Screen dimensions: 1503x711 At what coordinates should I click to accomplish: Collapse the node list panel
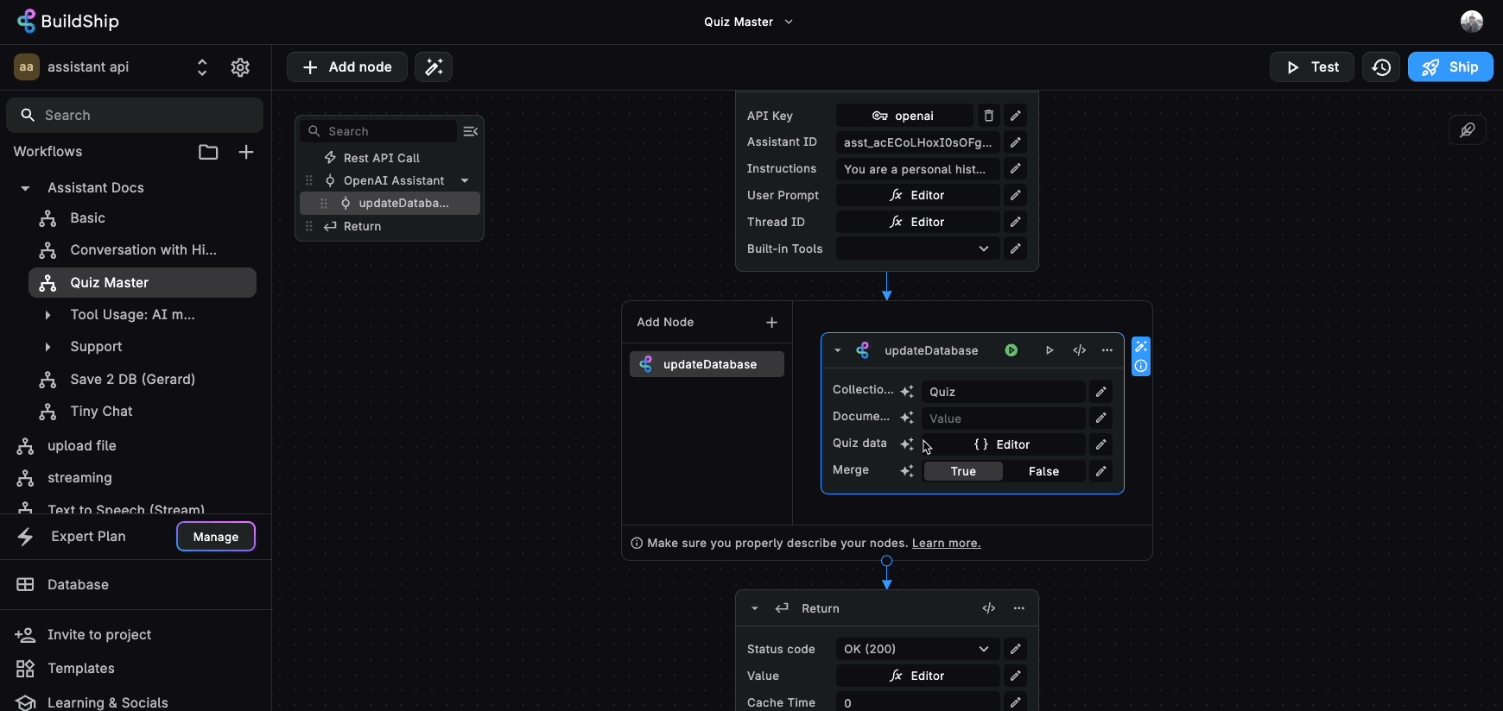(x=471, y=131)
